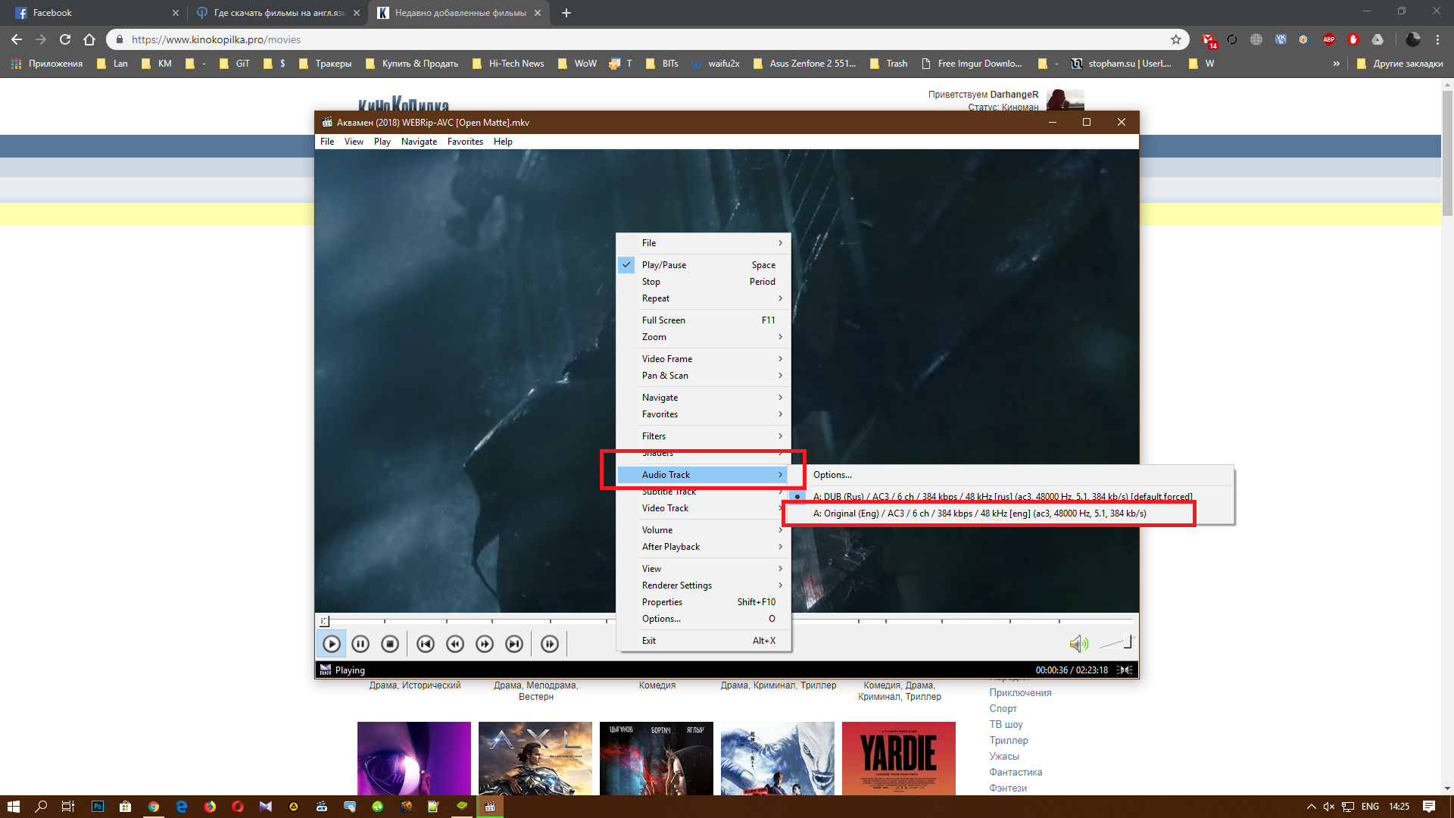Open the Триллер genre link

pyautogui.click(x=1008, y=741)
